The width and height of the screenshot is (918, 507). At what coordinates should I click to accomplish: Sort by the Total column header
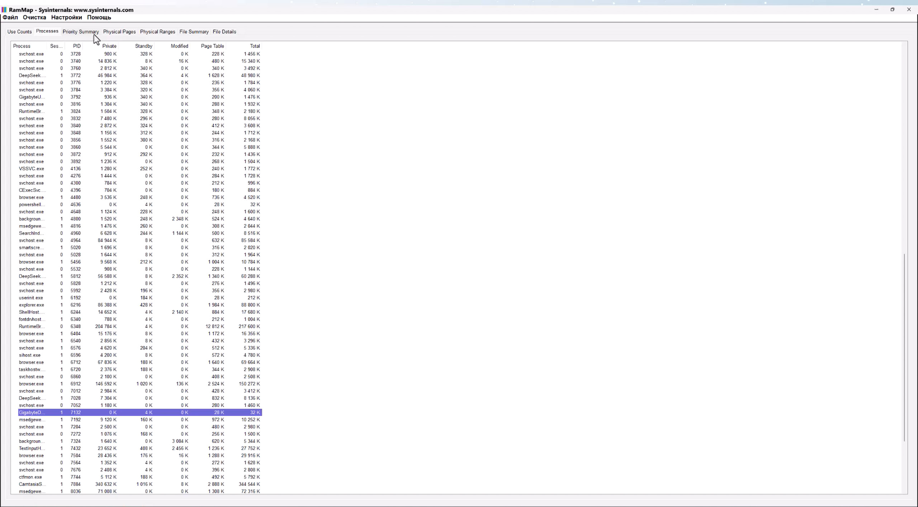244,46
